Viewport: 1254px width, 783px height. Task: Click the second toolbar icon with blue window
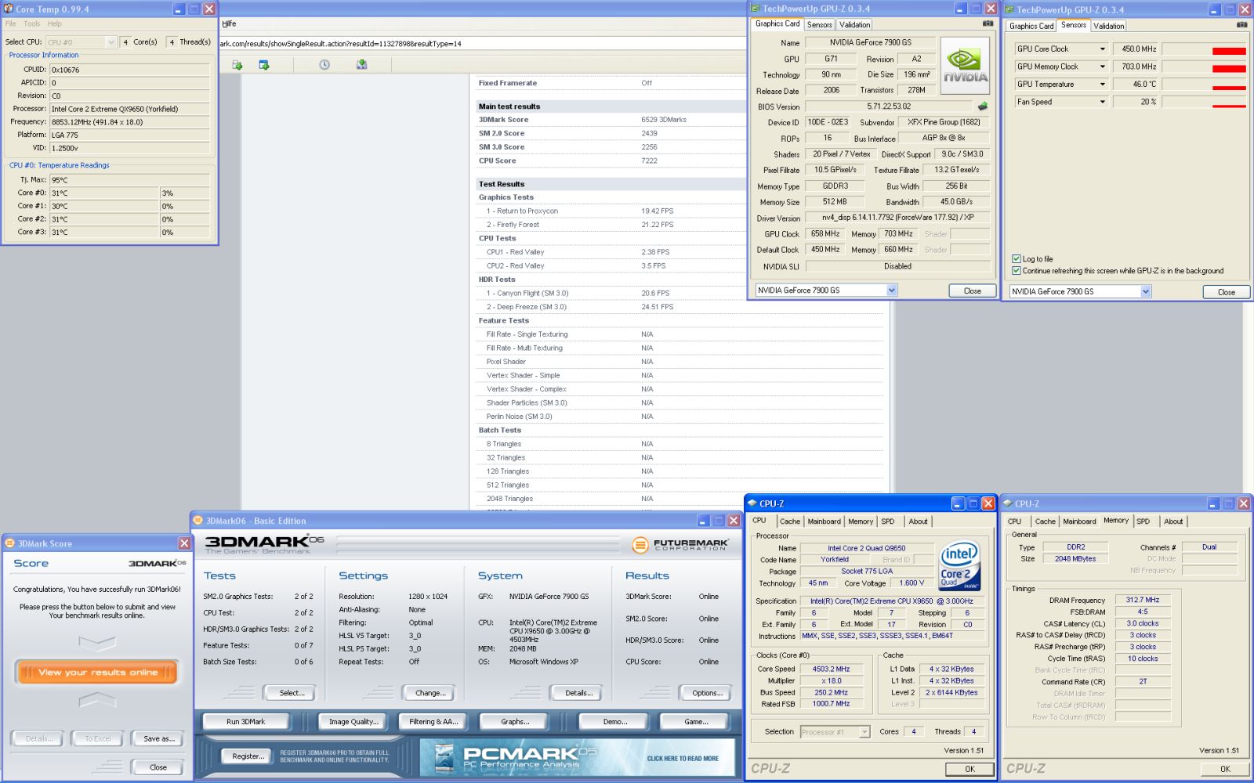pos(264,65)
